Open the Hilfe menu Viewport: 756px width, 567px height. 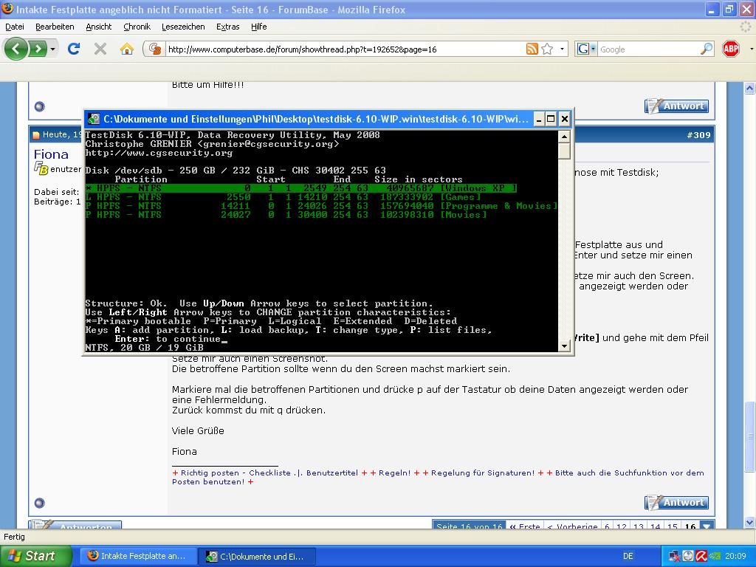[259, 27]
